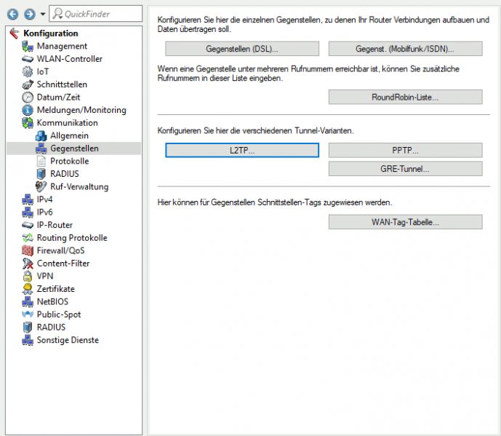Select the WLAN-Controller icon in the tree
501x436 pixels.
[x=28, y=59]
